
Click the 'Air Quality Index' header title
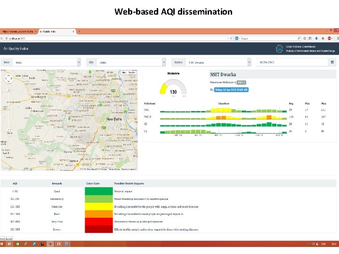(x=16, y=48)
